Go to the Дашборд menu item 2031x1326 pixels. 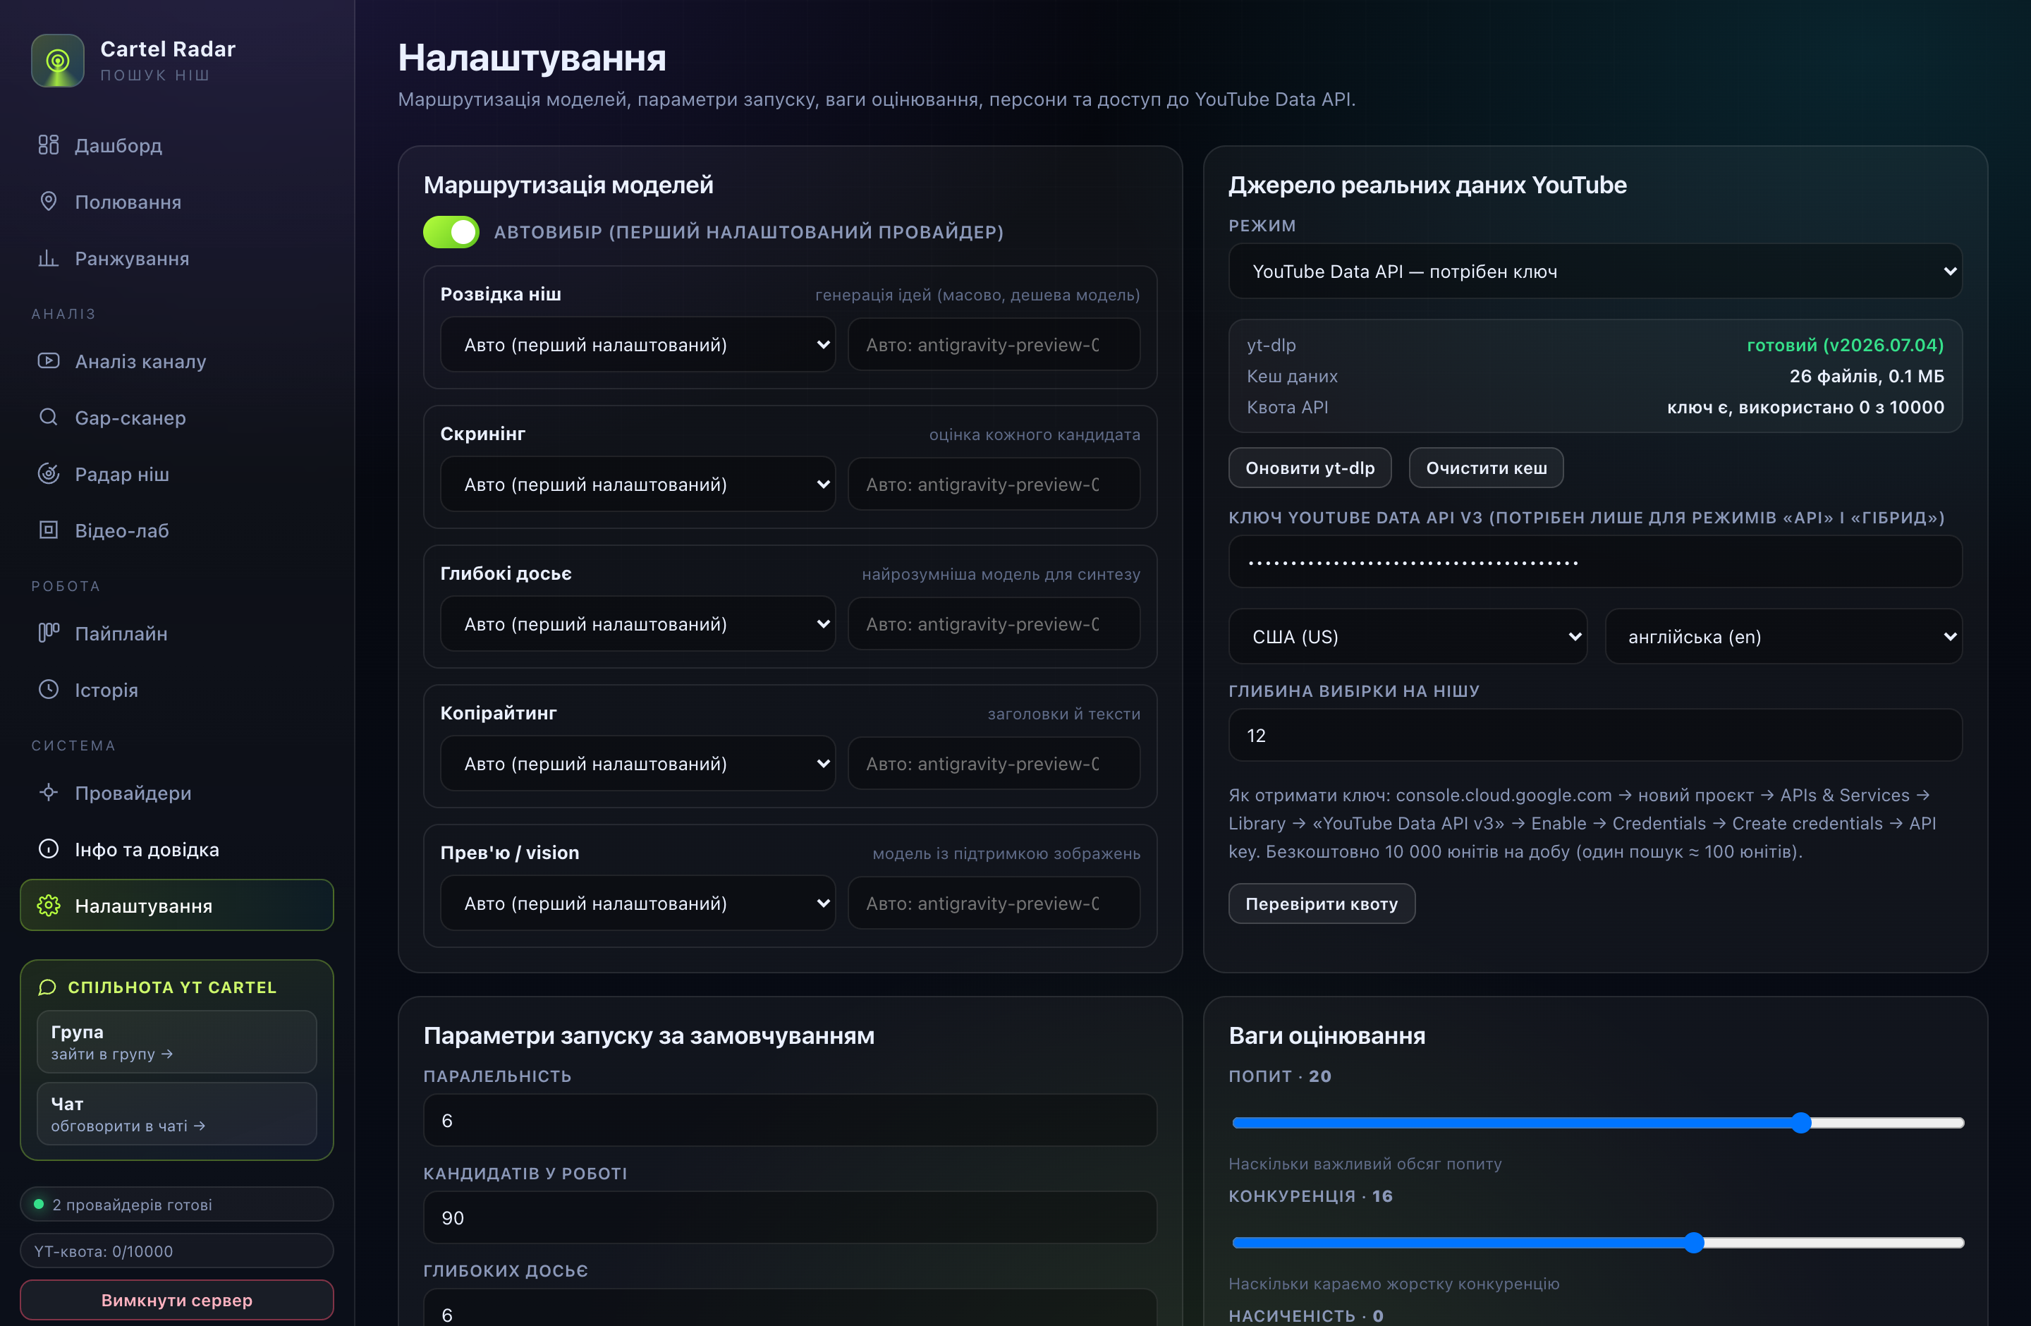tap(176, 145)
